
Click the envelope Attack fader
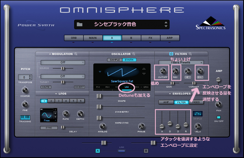(x=162, y=126)
